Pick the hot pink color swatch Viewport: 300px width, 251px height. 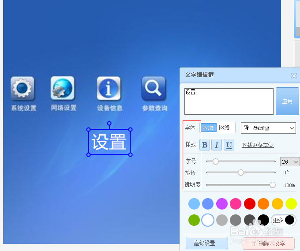(236, 204)
